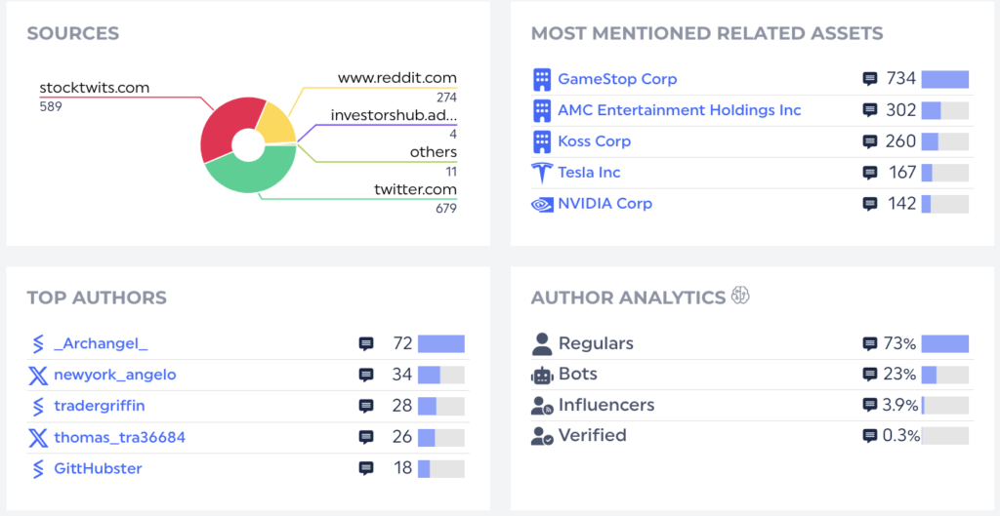Click the AI brain icon beside Author Analytics
1000x516 pixels.
tap(740, 297)
